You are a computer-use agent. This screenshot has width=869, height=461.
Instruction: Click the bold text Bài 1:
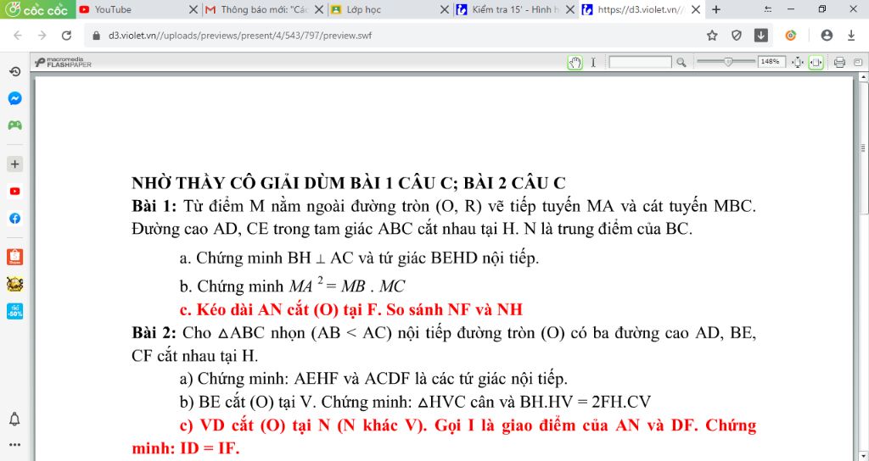click(x=154, y=206)
